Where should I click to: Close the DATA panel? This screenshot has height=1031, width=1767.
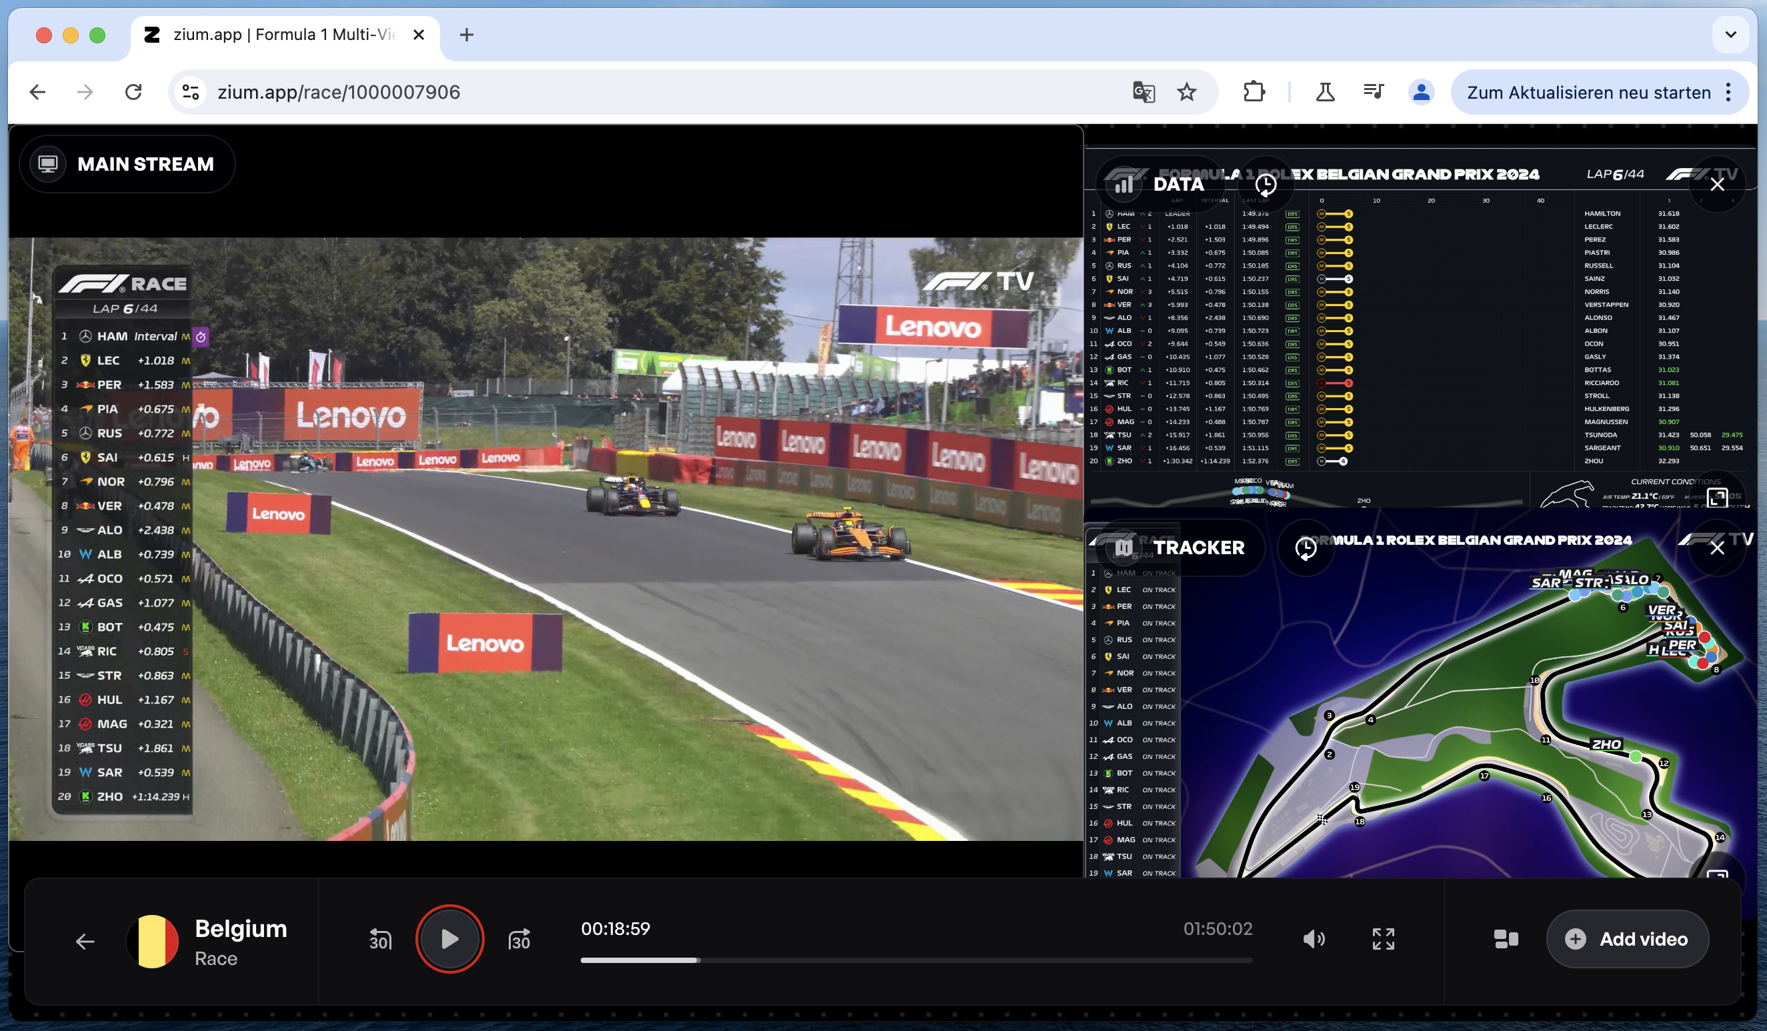pyautogui.click(x=1717, y=185)
